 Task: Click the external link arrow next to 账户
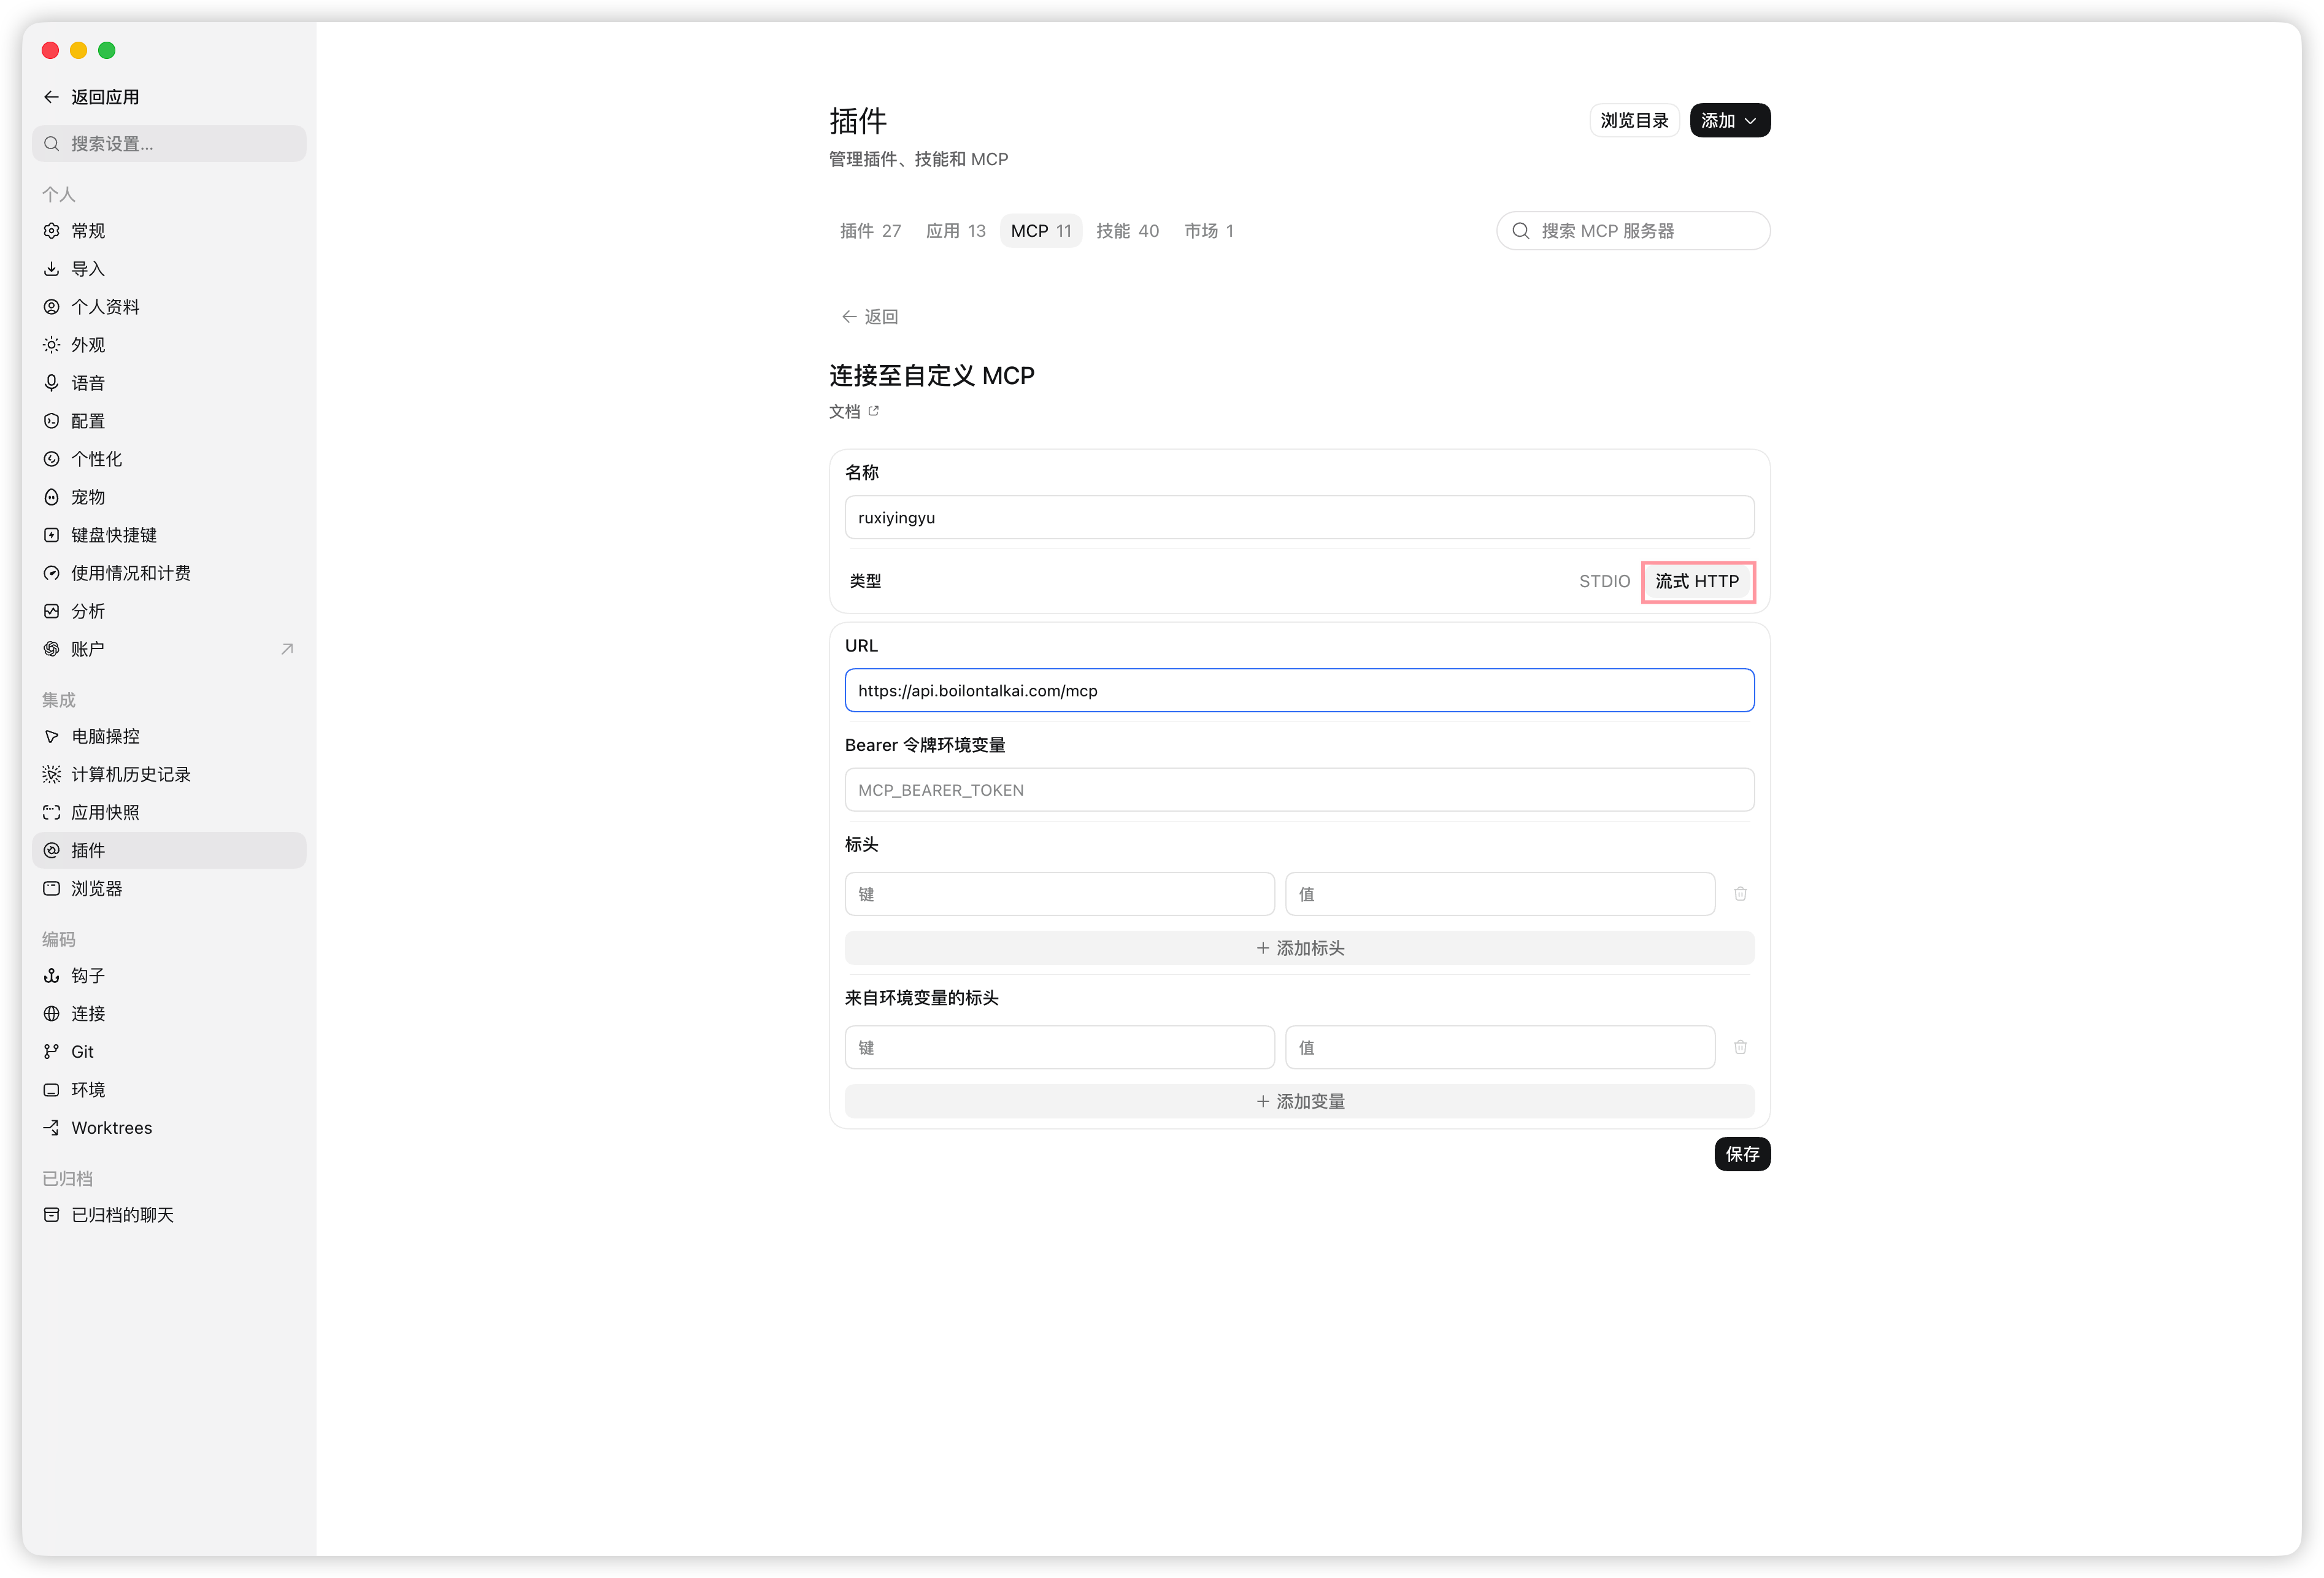tap(287, 649)
